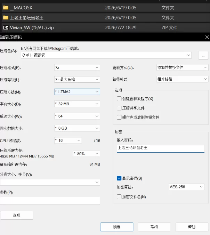Open the 单词大小 64 dropdown
210x235 pixels.
(x=77, y=116)
